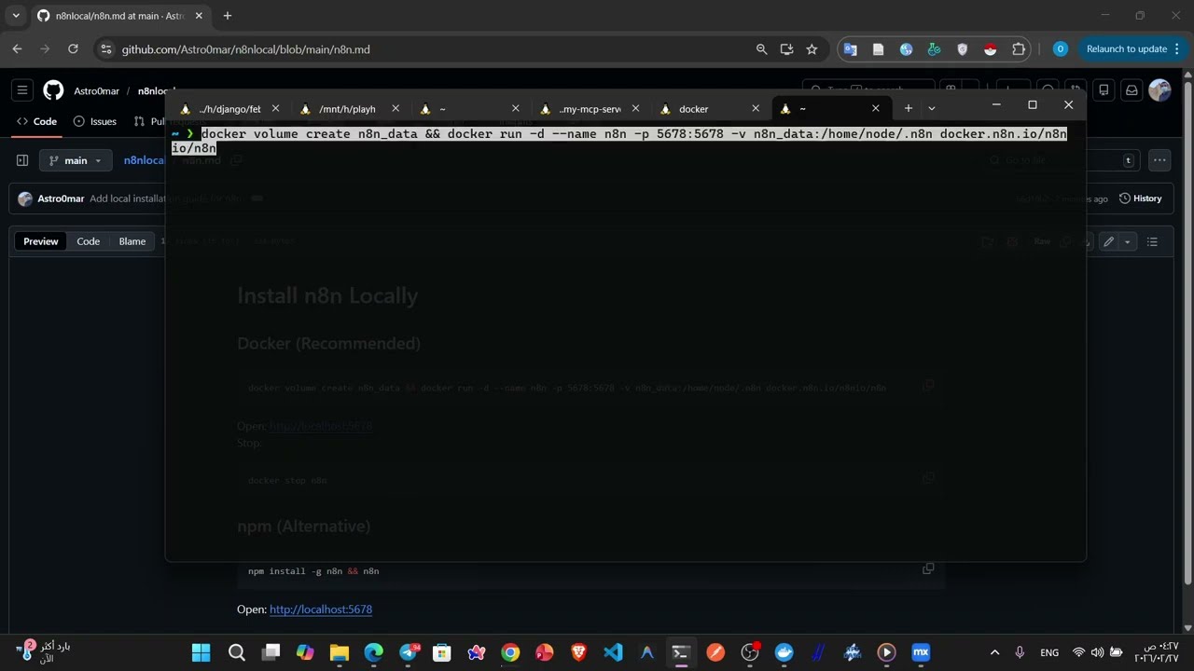The height and width of the screenshot is (671, 1194).
Task: Focus Chrome address bar URL
Action: coord(245,49)
